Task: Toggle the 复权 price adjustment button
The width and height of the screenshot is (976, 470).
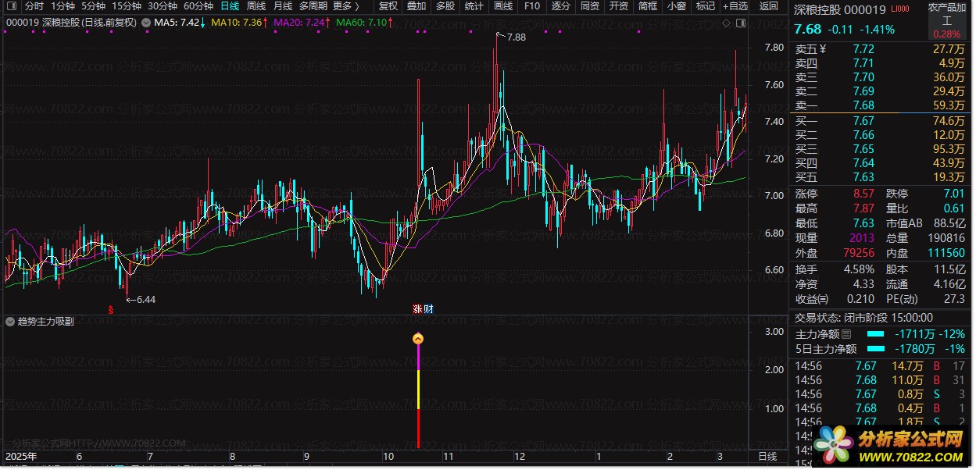Action: 388,6
